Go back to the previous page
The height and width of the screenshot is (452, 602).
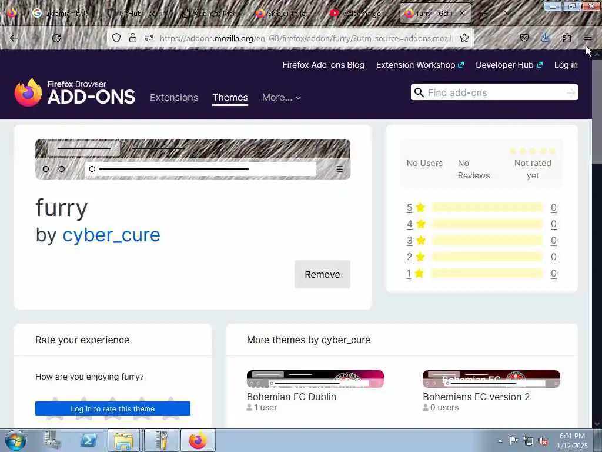point(14,38)
